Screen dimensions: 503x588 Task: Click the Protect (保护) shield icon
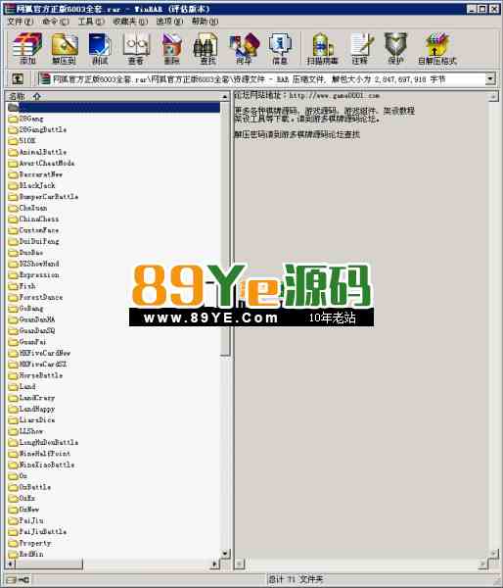[x=395, y=48]
